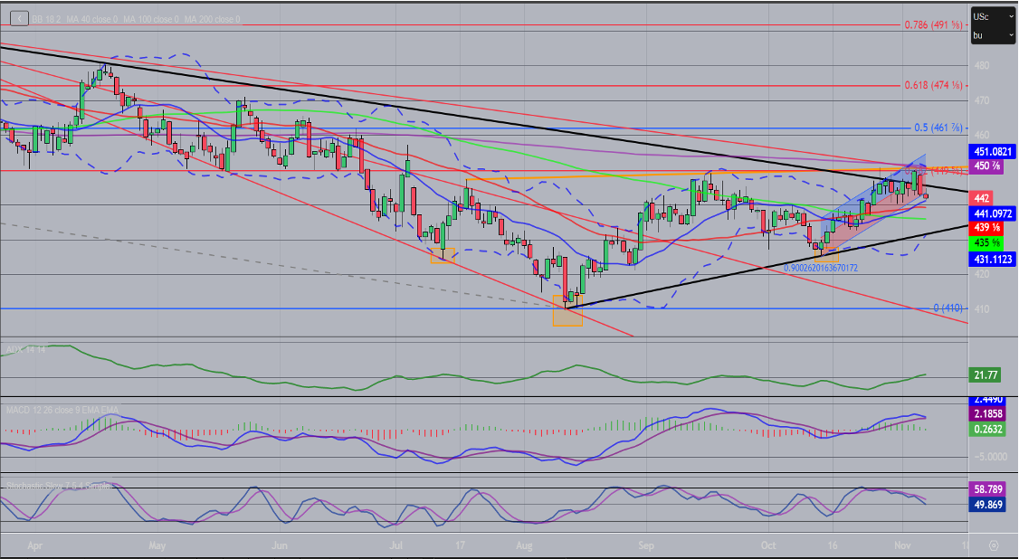Open the USc currency dropdown
The width and height of the screenshot is (1019, 559).
tap(991, 17)
